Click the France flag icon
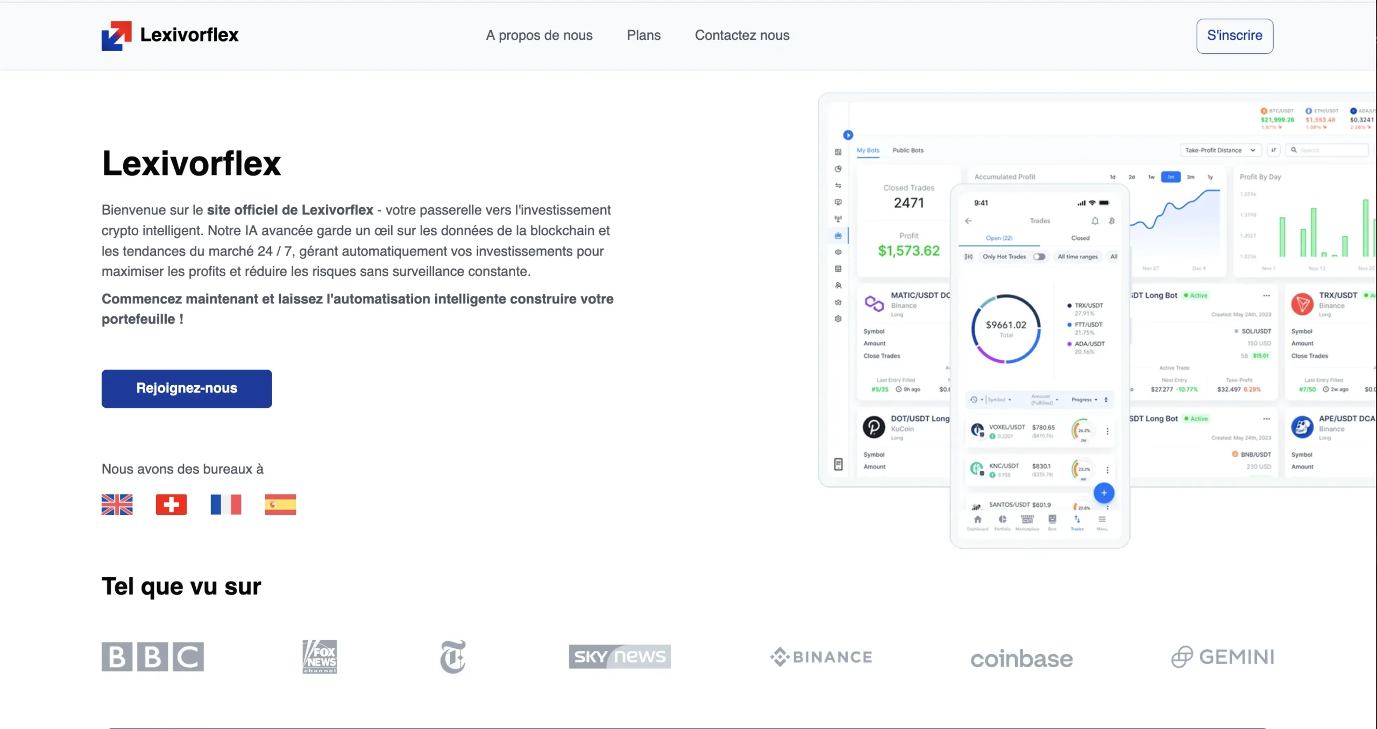 pyautogui.click(x=226, y=505)
